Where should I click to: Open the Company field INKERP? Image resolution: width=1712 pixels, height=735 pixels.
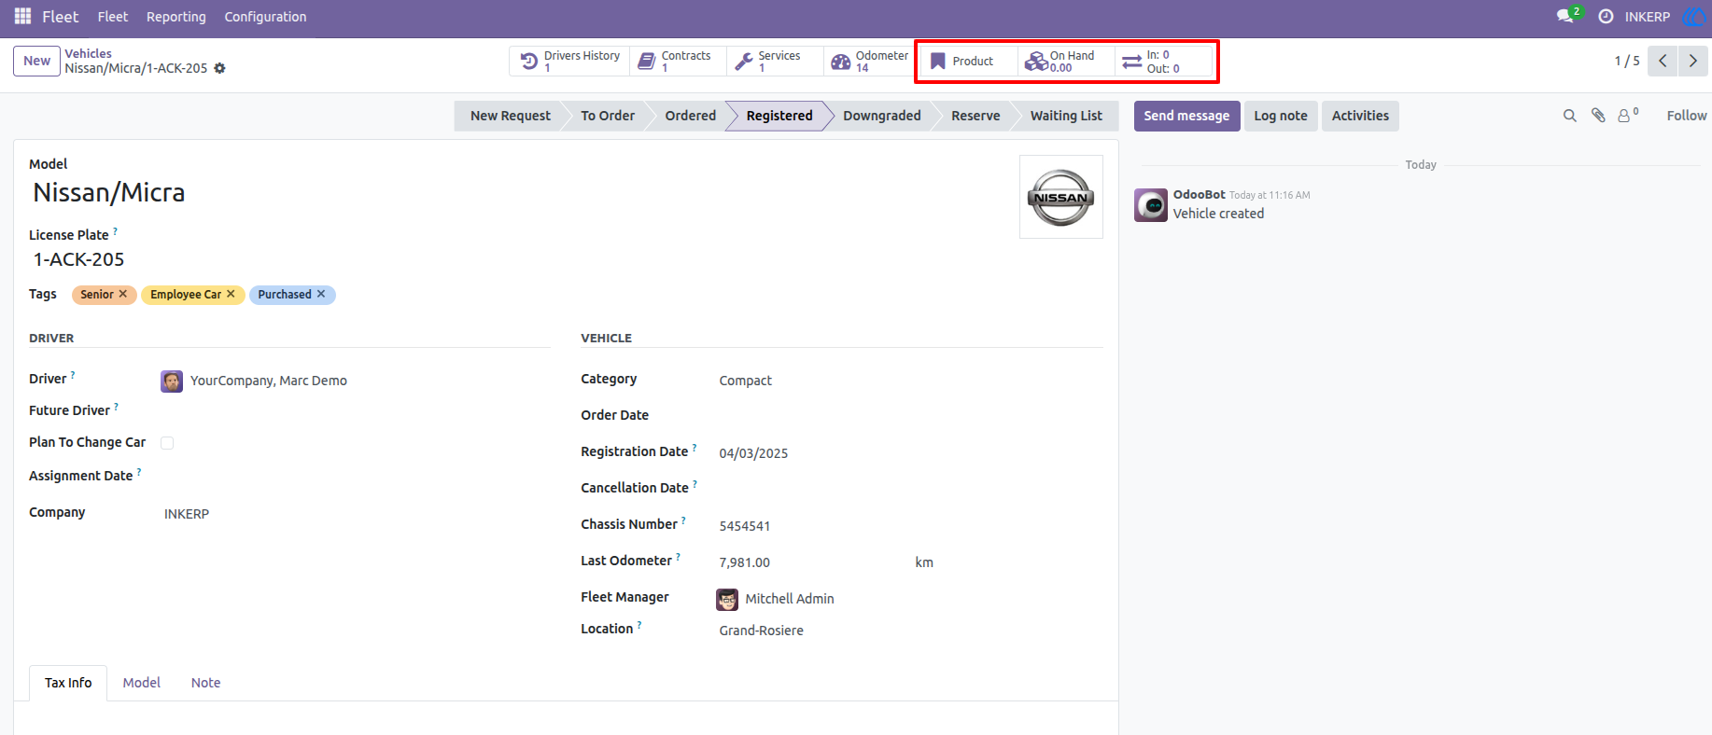coord(355,514)
